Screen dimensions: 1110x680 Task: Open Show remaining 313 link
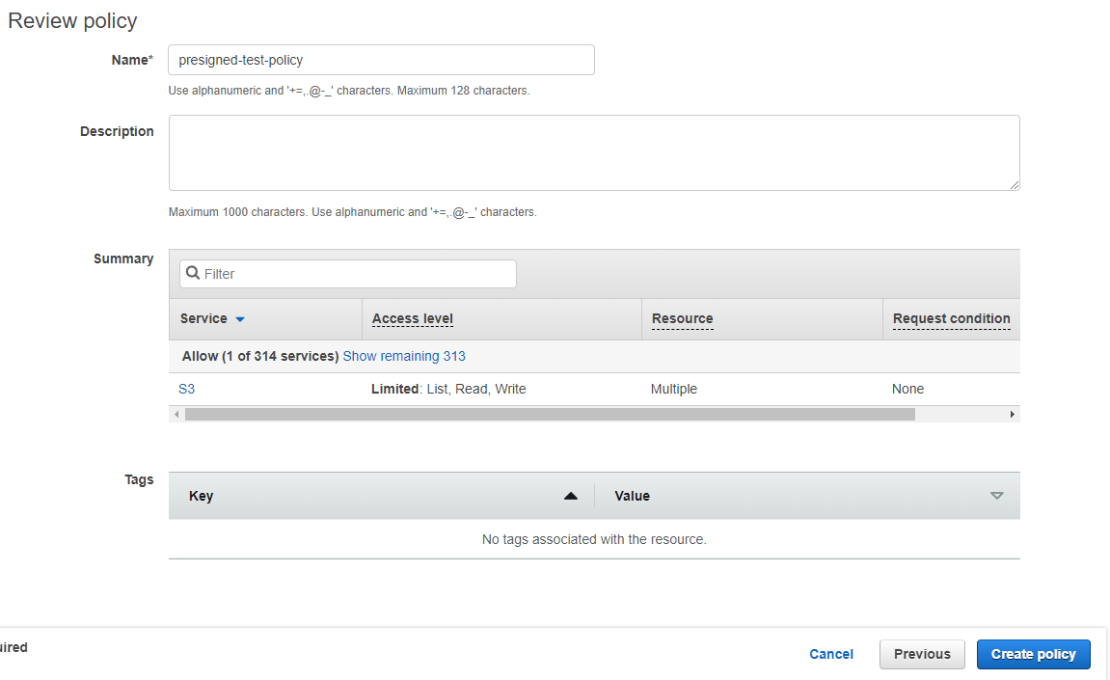click(x=404, y=356)
